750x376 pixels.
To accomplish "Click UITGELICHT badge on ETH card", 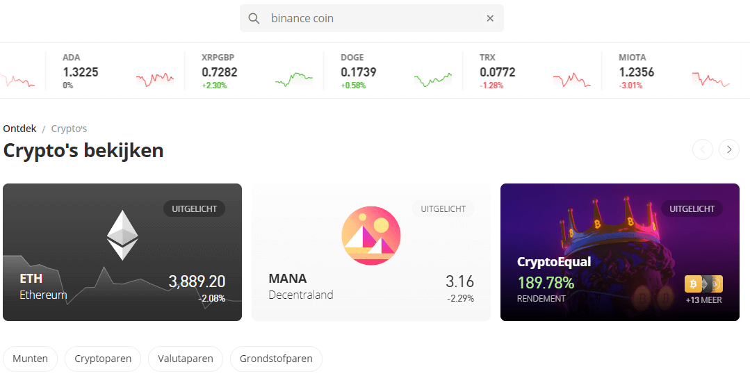I will [x=194, y=209].
